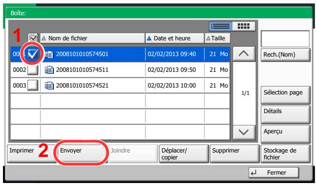The height and width of the screenshot is (184, 316).
Task: Check the box for row 0002
Action: pyautogui.click(x=33, y=70)
